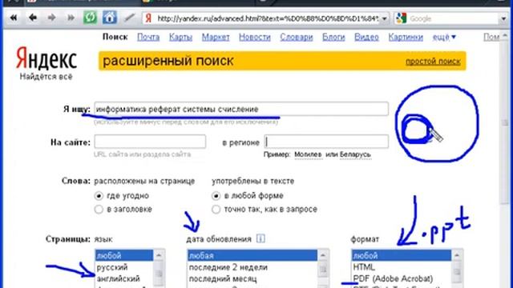Select radio button в любой форме
Screen dimensions: 513x288
tap(216, 196)
